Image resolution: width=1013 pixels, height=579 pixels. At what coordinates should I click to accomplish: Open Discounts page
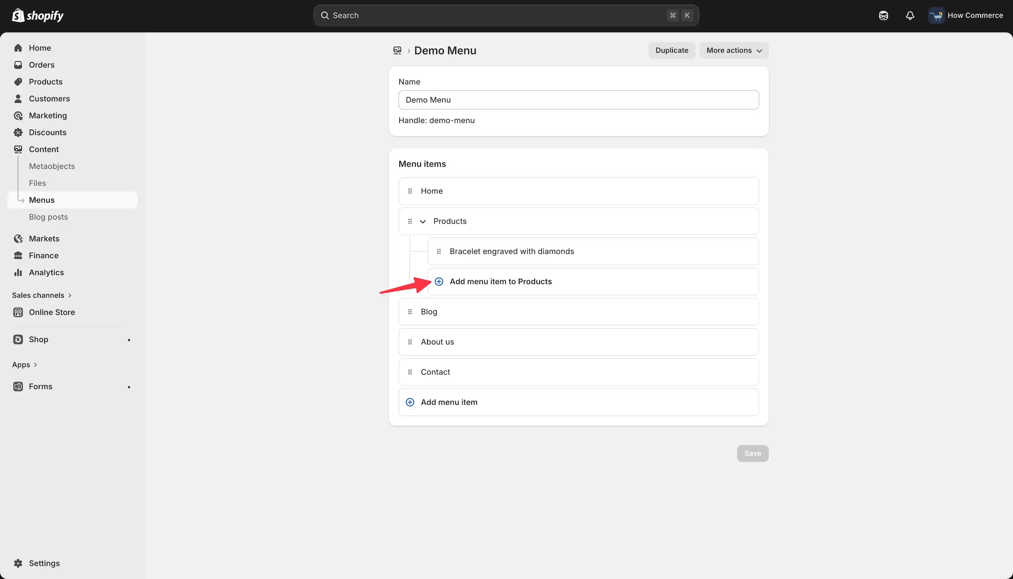[48, 132]
